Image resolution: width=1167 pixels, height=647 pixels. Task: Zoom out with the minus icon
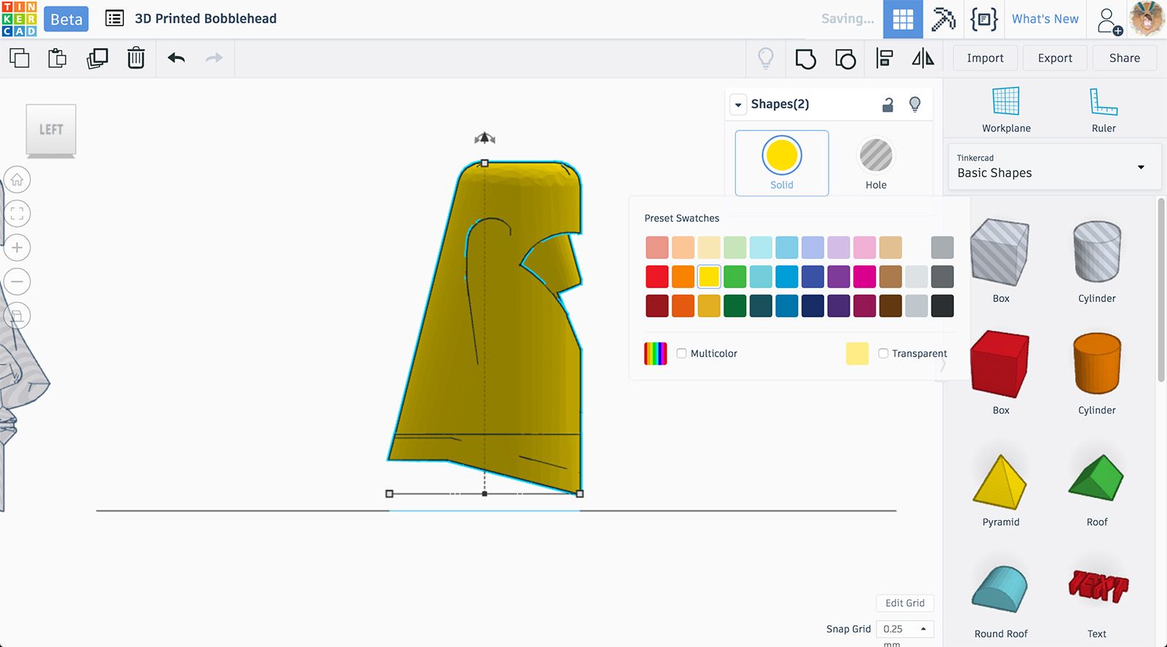[18, 282]
